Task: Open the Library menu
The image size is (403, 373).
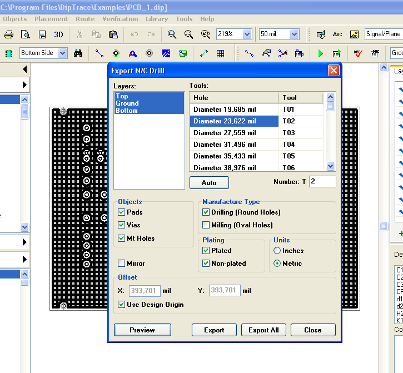Action: coord(157,19)
